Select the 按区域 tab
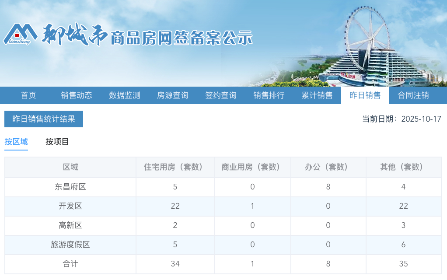This screenshot has width=447, height=280. coord(16,142)
